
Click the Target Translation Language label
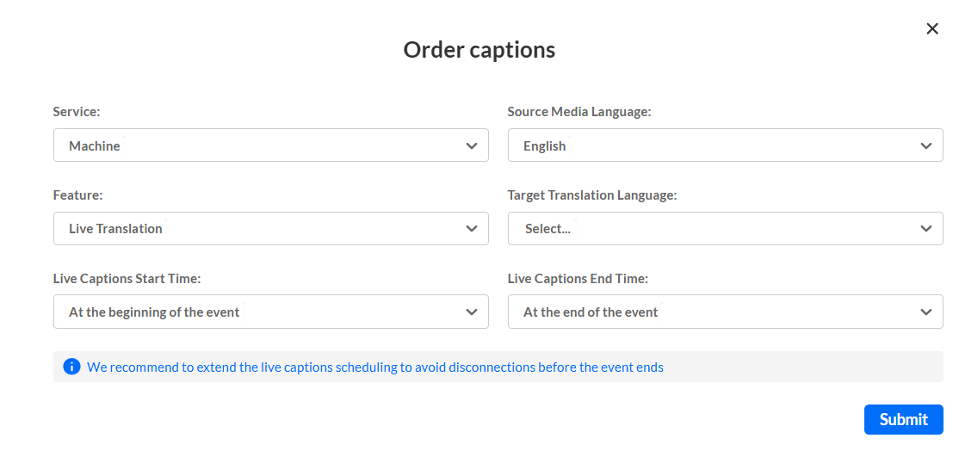[592, 195]
